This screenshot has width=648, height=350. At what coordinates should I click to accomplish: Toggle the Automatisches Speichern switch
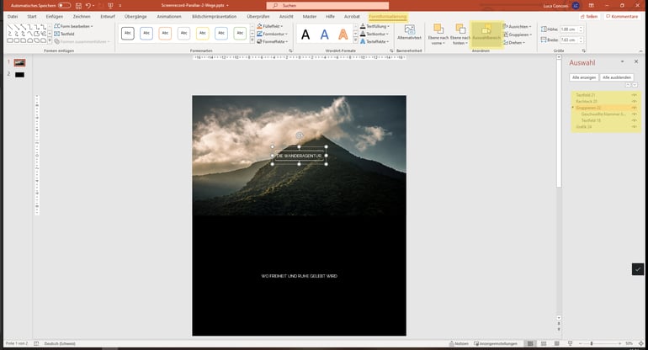click(64, 5)
